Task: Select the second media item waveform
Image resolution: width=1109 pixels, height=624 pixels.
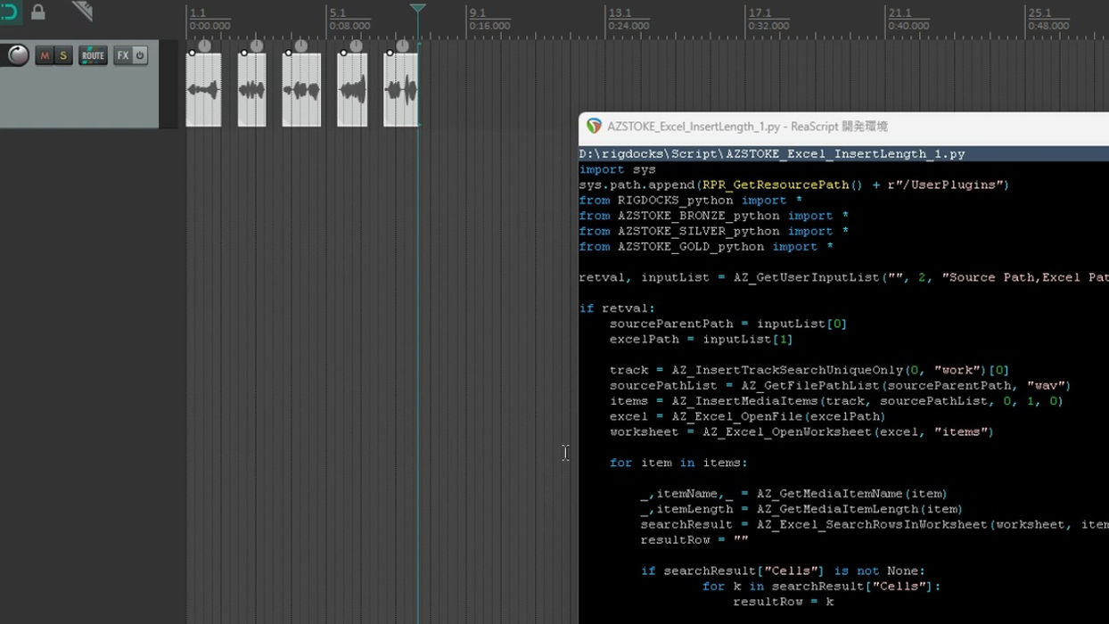Action: click(252, 90)
